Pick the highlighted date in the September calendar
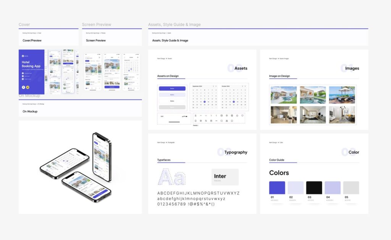The image size is (391, 240). pyautogui.click(x=205, y=102)
